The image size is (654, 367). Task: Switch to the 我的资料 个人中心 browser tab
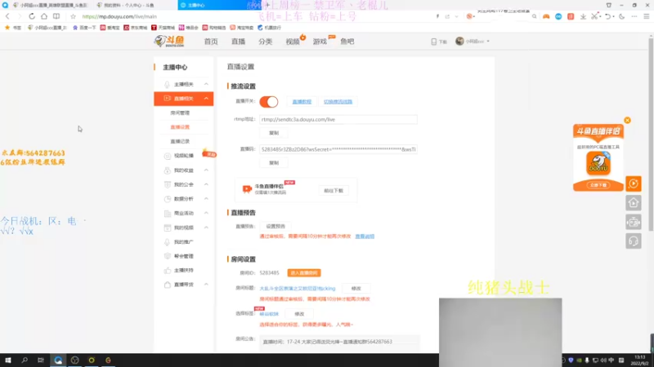(x=128, y=5)
